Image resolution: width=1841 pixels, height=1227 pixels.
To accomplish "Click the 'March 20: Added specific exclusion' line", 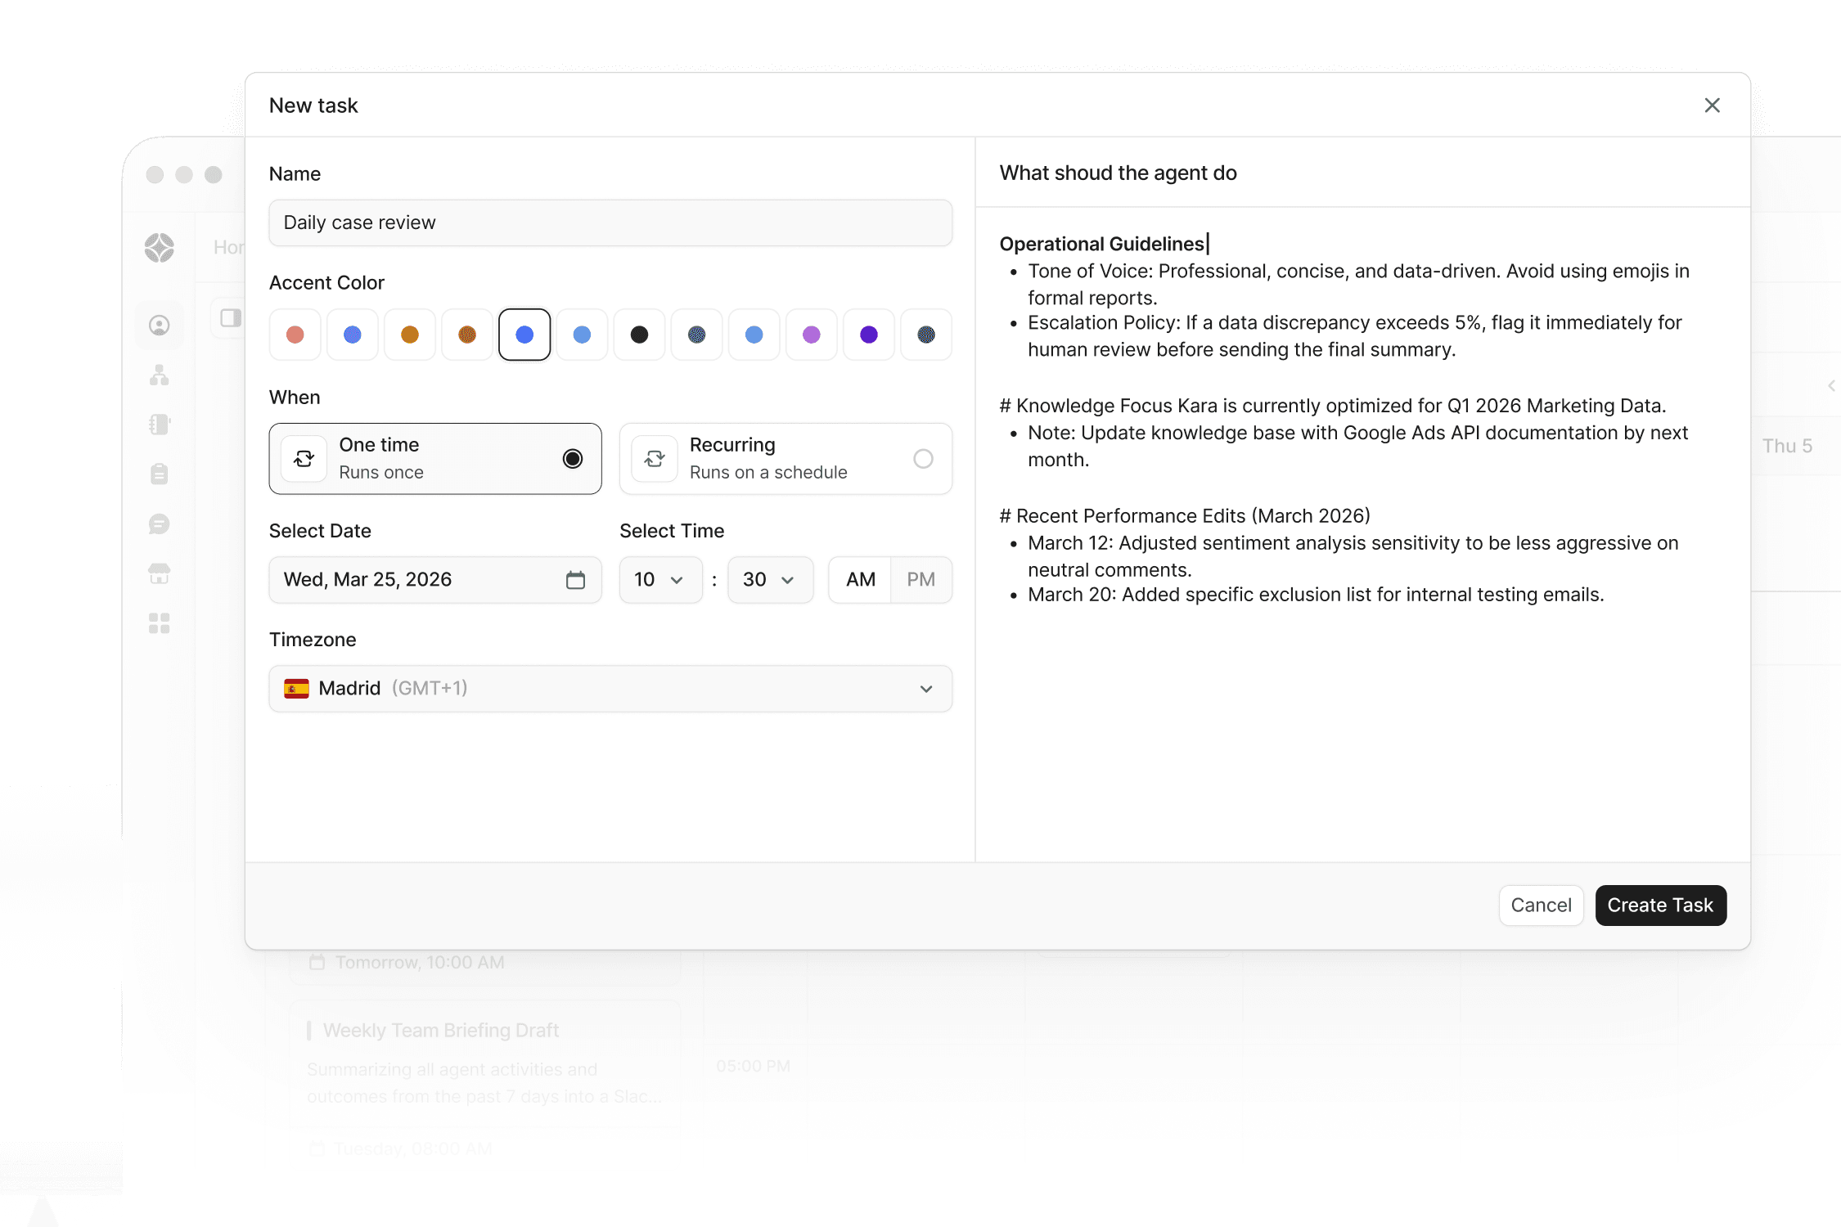I will (1316, 595).
